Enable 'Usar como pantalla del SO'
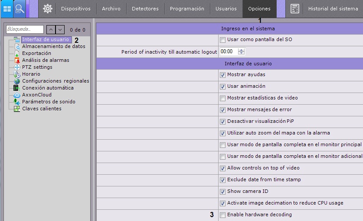The height and width of the screenshot is (221, 363). (223, 40)
